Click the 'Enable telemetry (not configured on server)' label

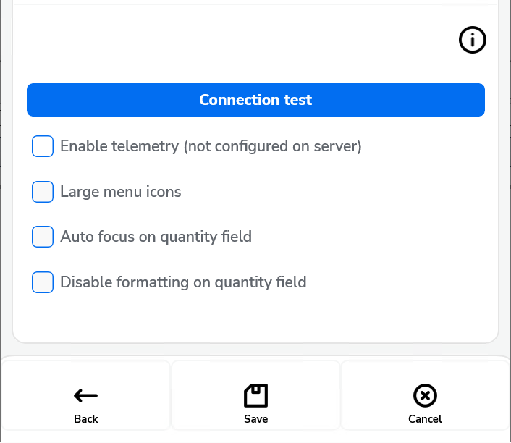pyautogui.click(x=211, y=146)
